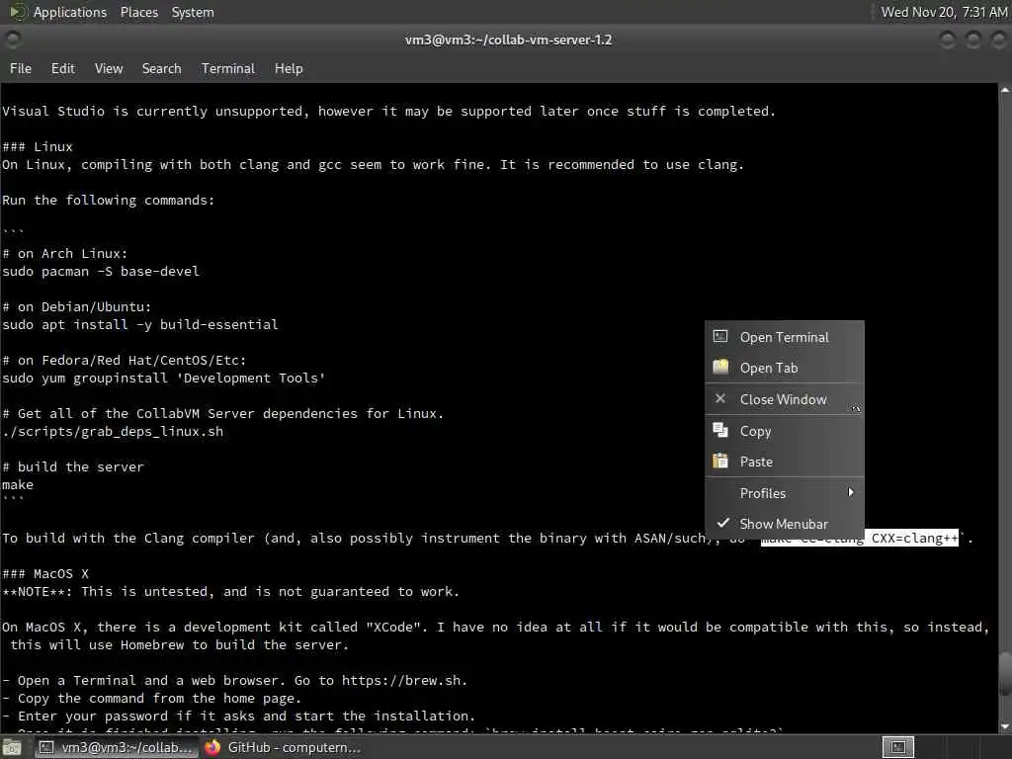The height and width of the screenshot is (759, 1012).
Task: Switch to GitHub Firefox taskbar window
Action: click(x=284, y=747)
